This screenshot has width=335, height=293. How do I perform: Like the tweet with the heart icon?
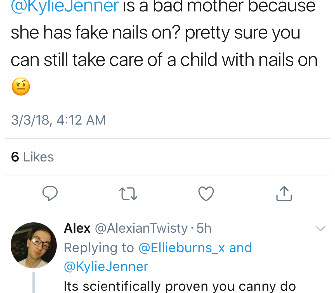pyautogui.click(x=206, y=194)
